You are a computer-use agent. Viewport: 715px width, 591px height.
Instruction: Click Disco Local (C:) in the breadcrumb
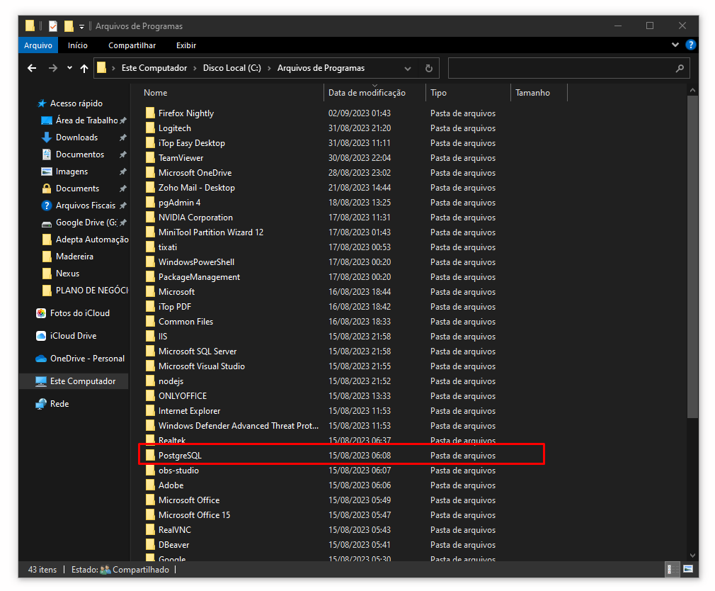231,69
